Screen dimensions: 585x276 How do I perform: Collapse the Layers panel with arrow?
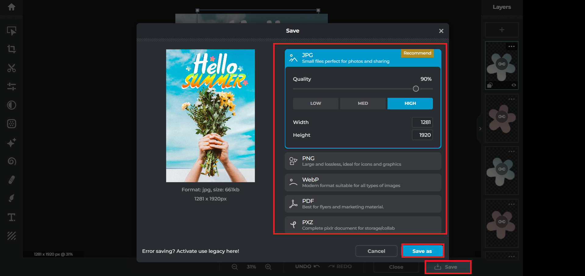click(480, 129)
